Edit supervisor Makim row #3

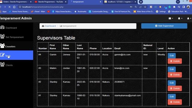tap(172, 69)
